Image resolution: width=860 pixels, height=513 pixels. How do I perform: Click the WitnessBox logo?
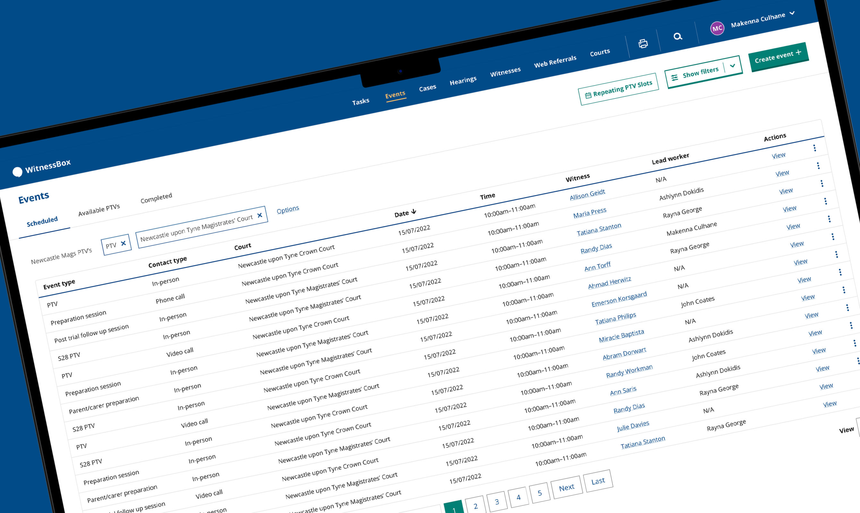click(41, 168)
